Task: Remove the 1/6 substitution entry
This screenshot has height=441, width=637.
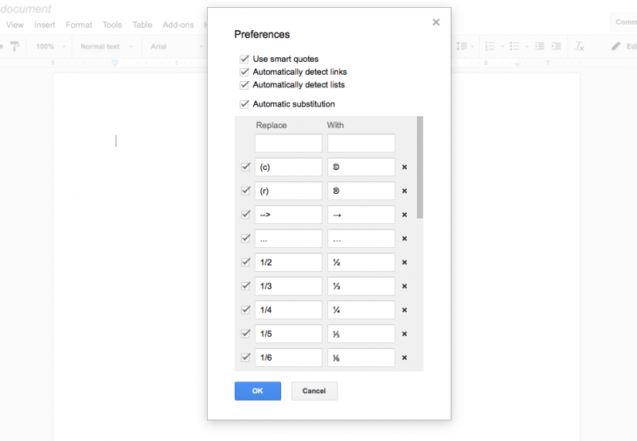Action: pos(404,358)
